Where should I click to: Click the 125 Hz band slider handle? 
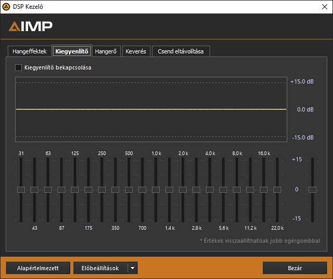click(75, 190)
